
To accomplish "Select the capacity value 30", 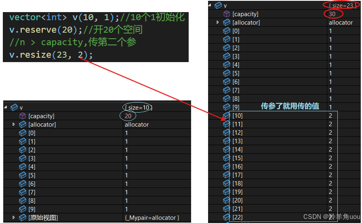I will pos(332,14).
